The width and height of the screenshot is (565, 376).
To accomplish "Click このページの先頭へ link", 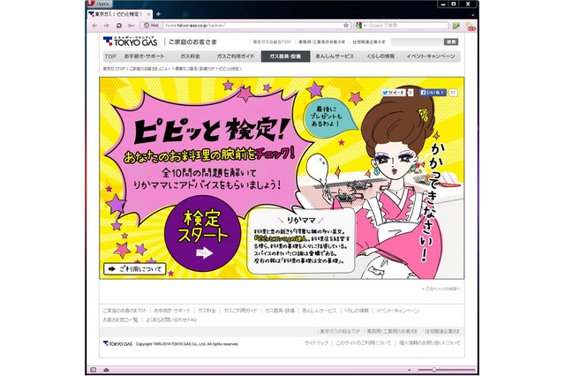I will (442, 289).
